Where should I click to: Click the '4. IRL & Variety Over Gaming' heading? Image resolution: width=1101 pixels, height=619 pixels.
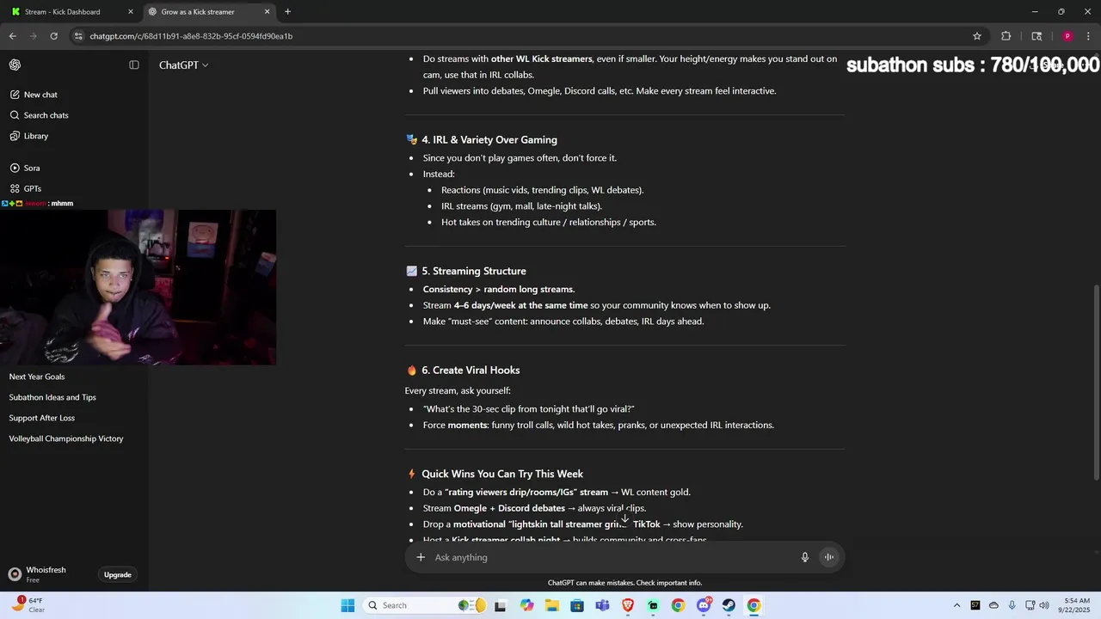pos(489,140)
